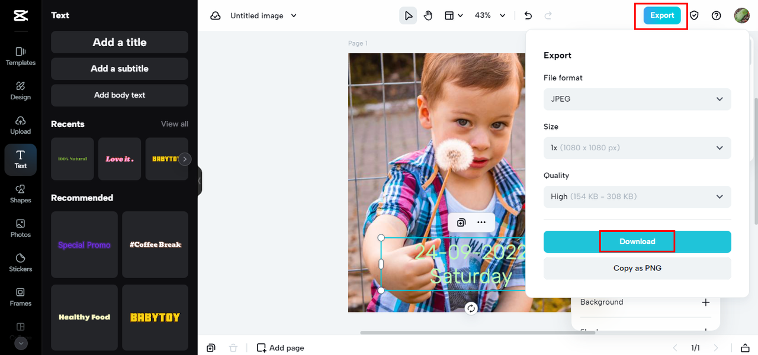Undo the last action

[528, 16]
